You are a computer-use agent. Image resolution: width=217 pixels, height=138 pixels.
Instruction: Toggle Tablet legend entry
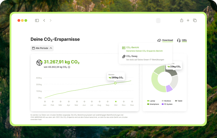pyautogui.click(x=179, y=101)
